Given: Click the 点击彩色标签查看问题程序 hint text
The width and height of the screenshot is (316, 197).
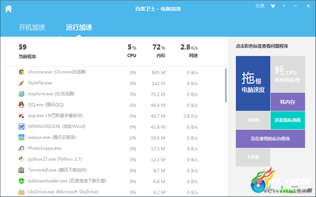Looking at the screenshot, I should tap(262, 46).
